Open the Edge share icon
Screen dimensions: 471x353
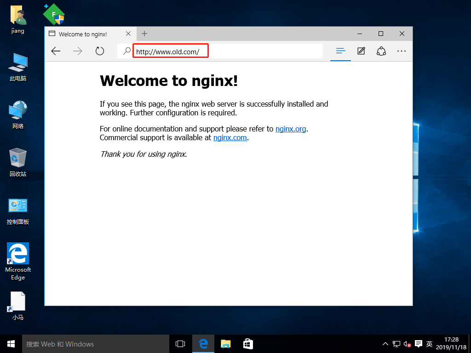pyautogui.click(x=381, y=51)
